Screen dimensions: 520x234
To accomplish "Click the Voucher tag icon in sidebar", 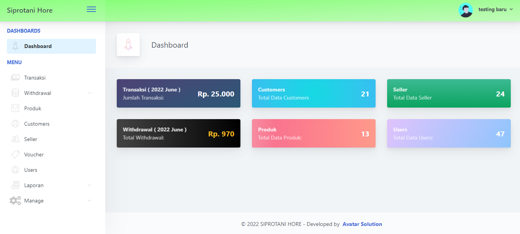I will (15, 154).
